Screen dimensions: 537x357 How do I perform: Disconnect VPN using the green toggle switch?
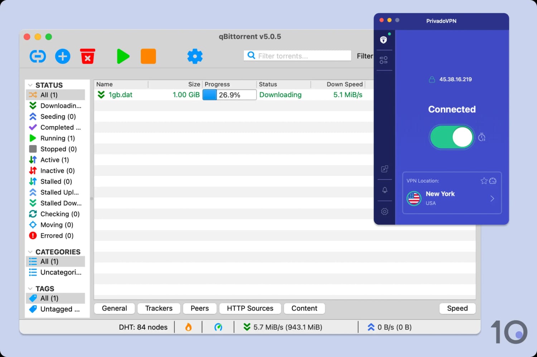pyautogui.click(x=452, y=137)
